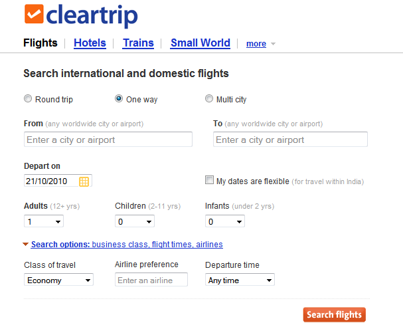Click the Search flights button
This screenshot has height=331, width=403.
point(334,314)
